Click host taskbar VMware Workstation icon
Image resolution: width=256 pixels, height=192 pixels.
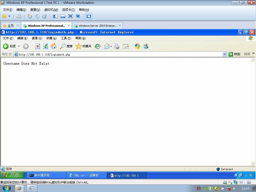[x=19, y=188]
